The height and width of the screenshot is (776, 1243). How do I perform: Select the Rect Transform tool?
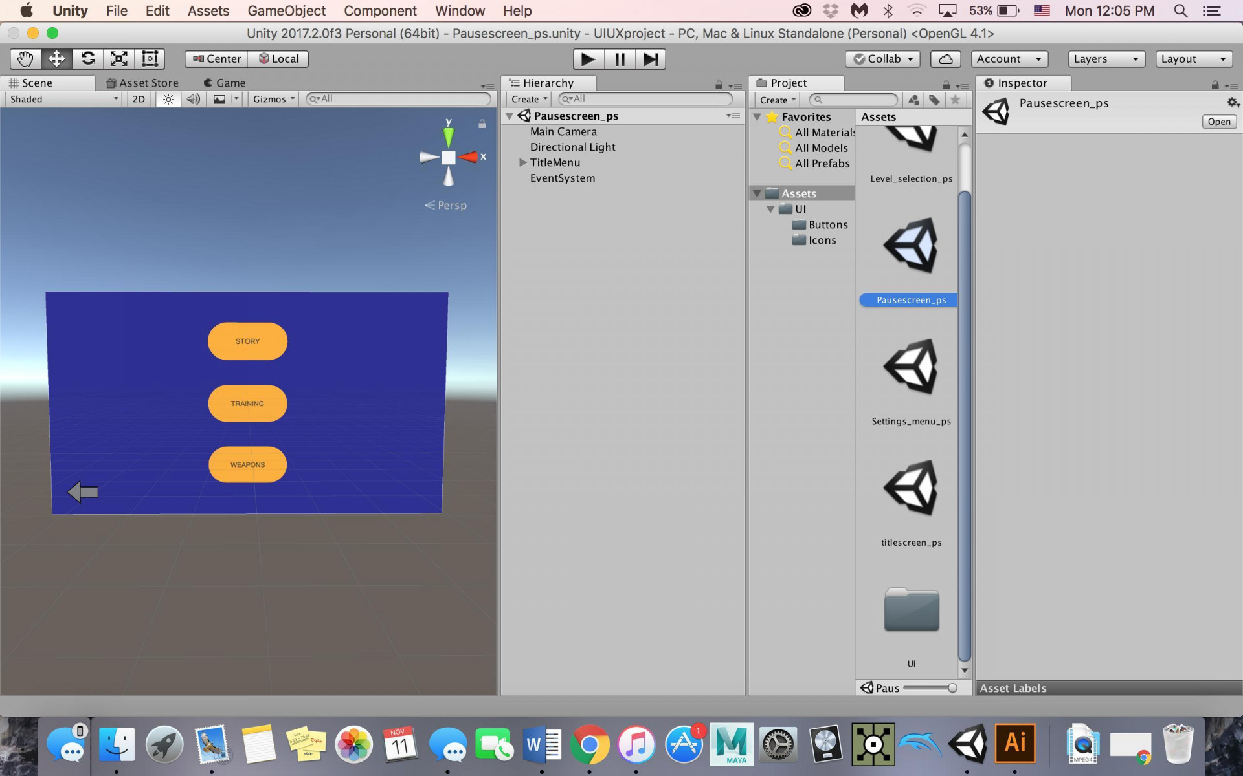pyautogui.click(x=150, y=59)
